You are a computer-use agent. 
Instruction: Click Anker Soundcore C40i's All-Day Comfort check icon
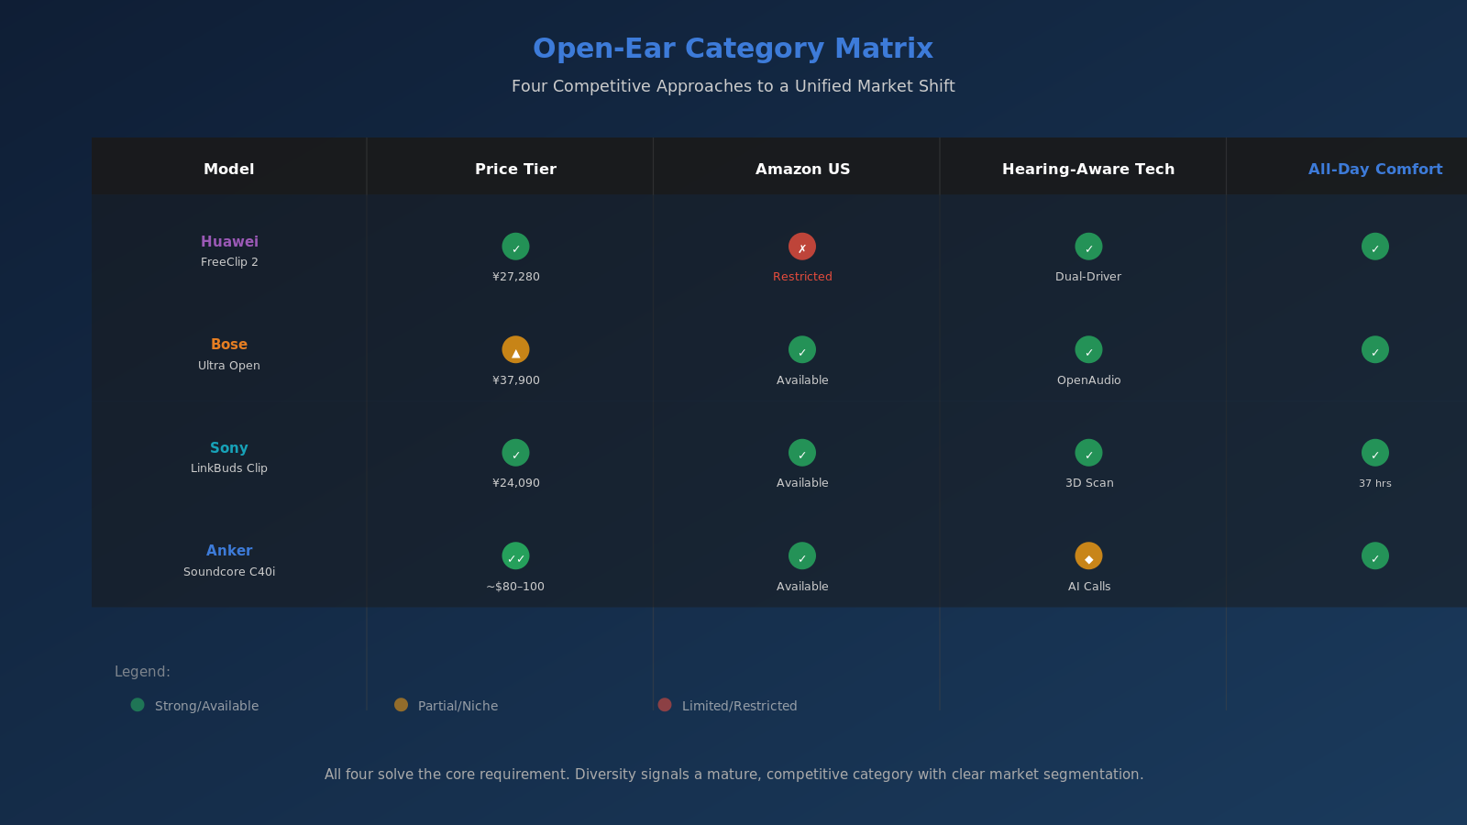pos(1375,555)
